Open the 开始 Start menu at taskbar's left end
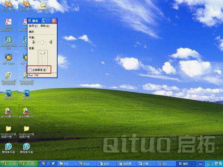The image size is (223, 167). tap(9, 163)
